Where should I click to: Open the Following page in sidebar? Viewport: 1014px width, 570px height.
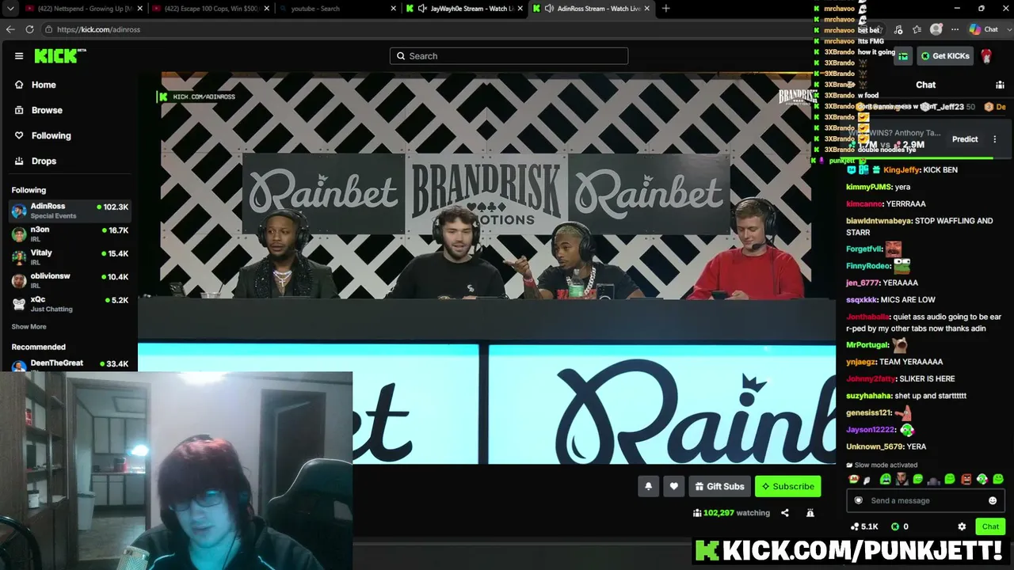click(51, 135)
